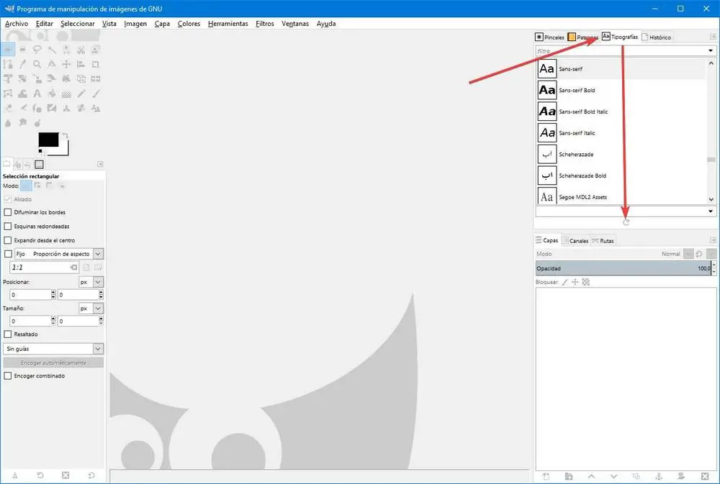
Task: Select the Flip tool
Action: [96, 79]
